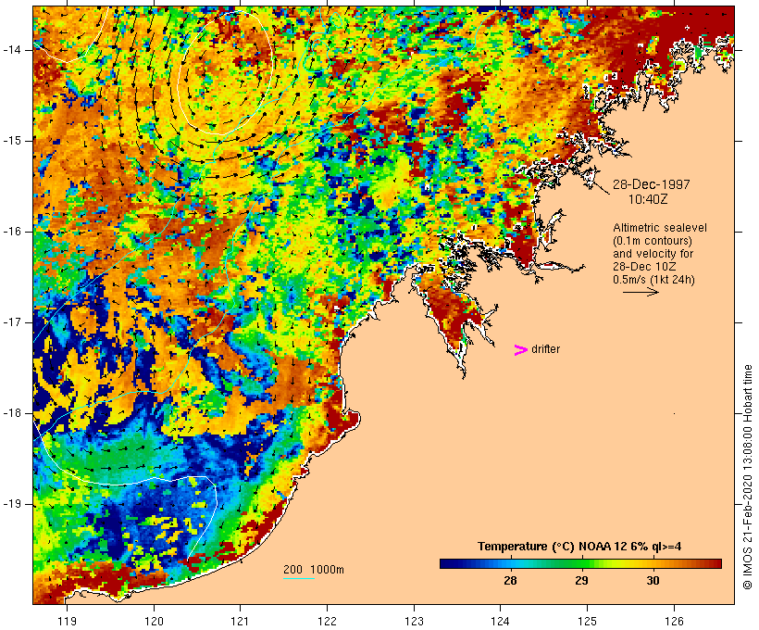Screen dimensions: 759x630
Task: Click the longitude label '121'
Action: coord(240,621)
